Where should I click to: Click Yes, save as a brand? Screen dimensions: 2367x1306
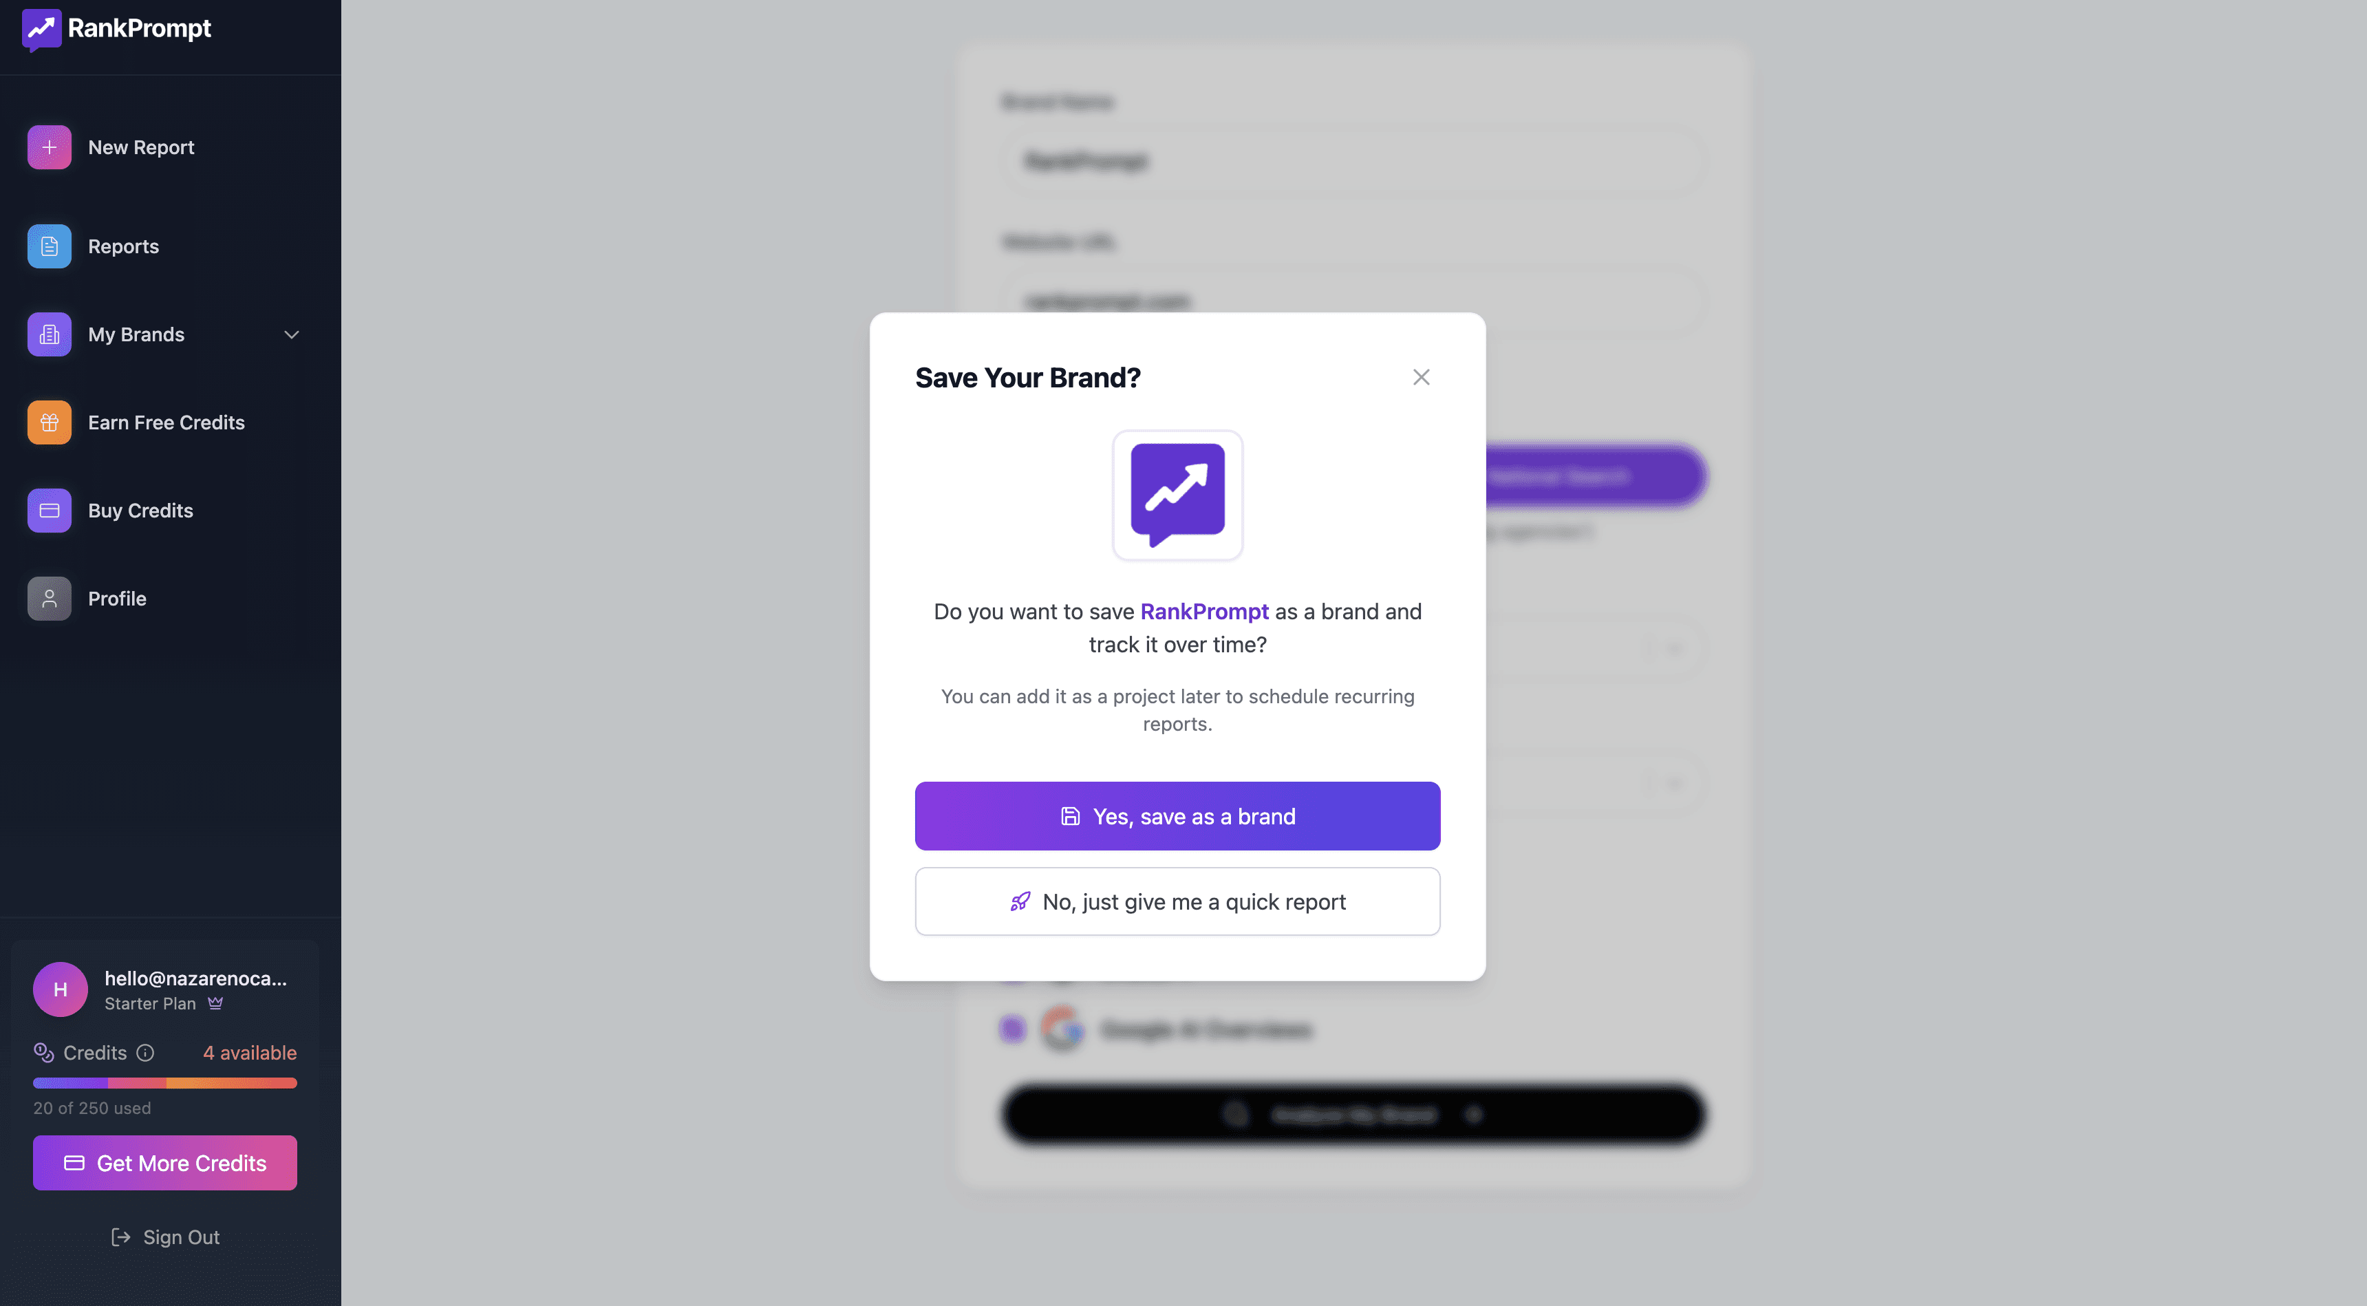coord(1177,816)
